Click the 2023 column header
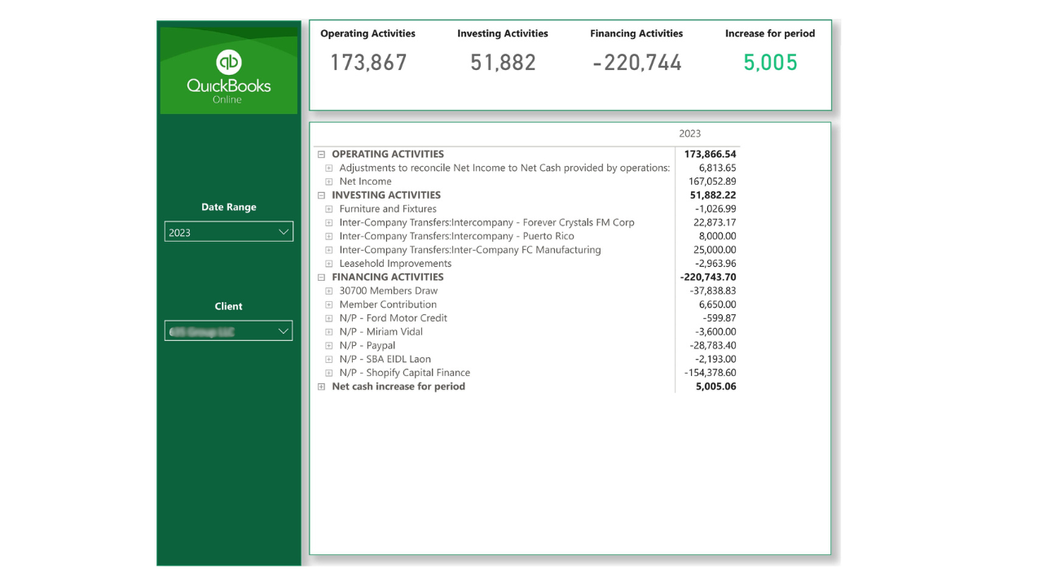This screenshot has width=1043, height=586. (x=689, y=133)
